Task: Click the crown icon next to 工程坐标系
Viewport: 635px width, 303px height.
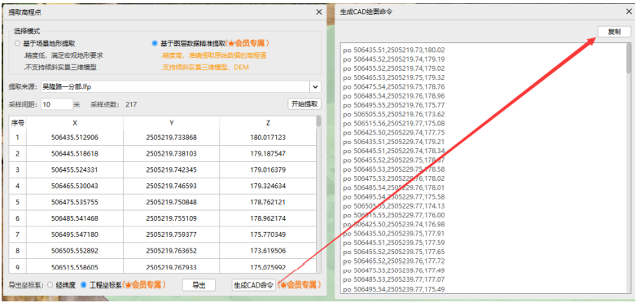Action: 128,285
